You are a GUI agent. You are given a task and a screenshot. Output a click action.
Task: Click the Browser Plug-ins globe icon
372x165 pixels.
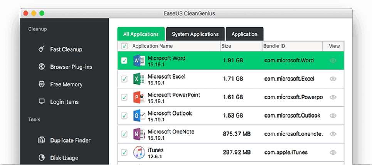click(42, 67)
